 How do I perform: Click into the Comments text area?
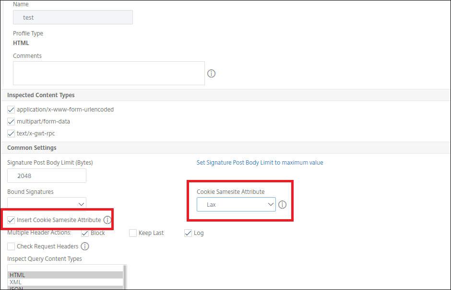(109, 73)
